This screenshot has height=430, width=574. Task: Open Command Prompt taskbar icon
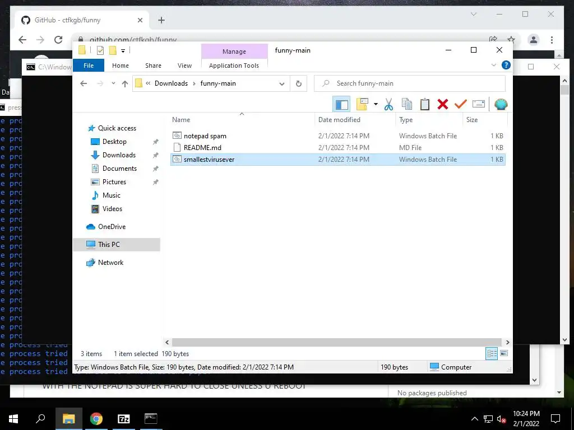click(150, 419)
